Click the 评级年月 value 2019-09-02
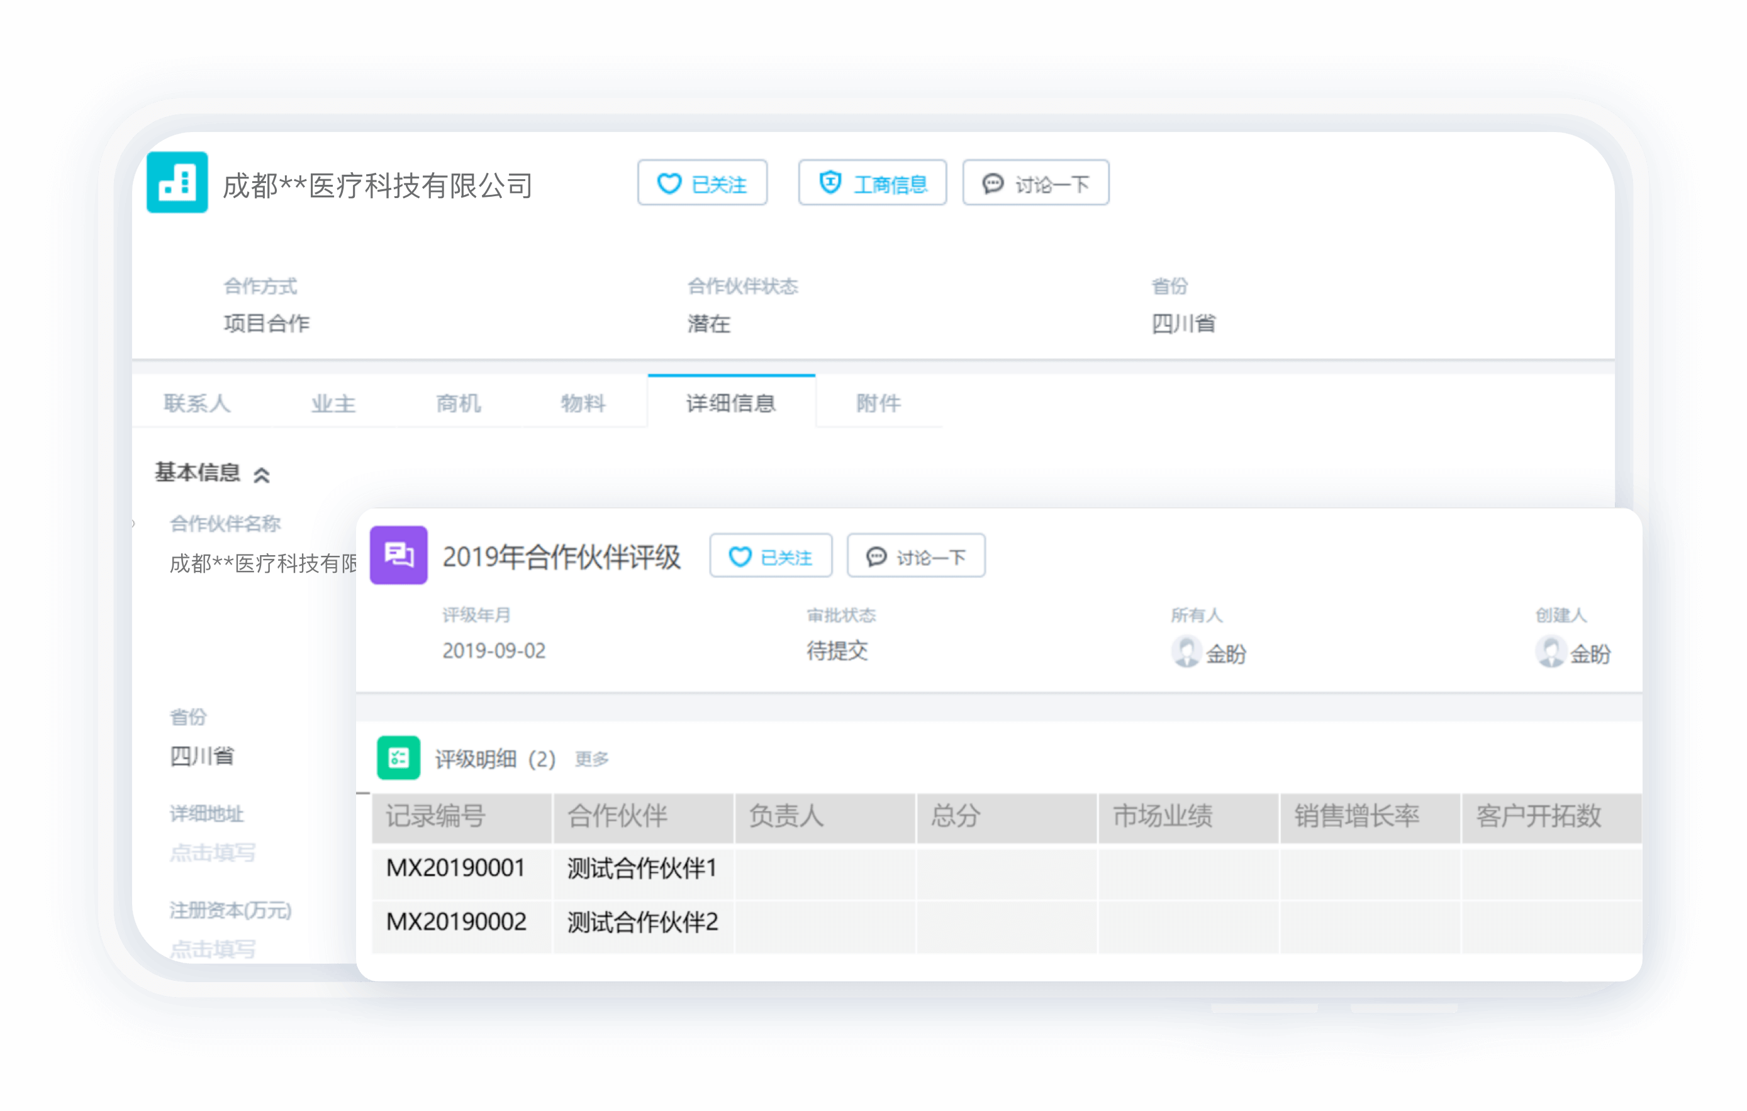The height and width of the screenshot is (1111, 1747). pos(494,651)
